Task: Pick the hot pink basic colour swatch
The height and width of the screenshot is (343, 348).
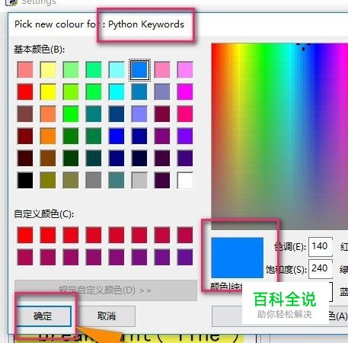Action: 185,114
